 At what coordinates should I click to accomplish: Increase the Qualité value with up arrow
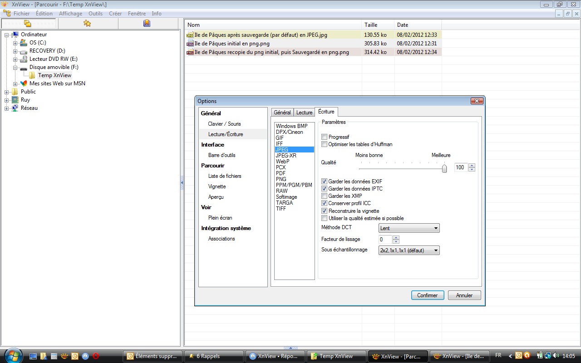pyautogui.click(x=472, y=165)
